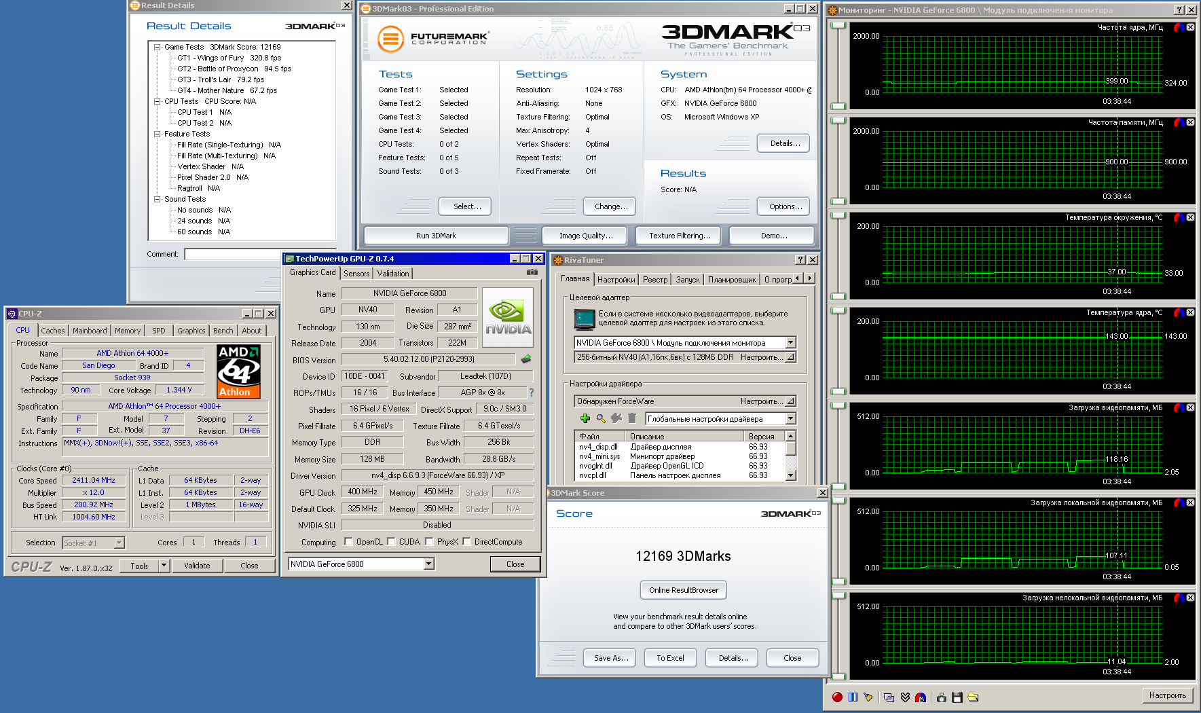Viewport: 1201px width, 713px height.
Task: Start recording log with the red record icon
Action: click(837, 697)
